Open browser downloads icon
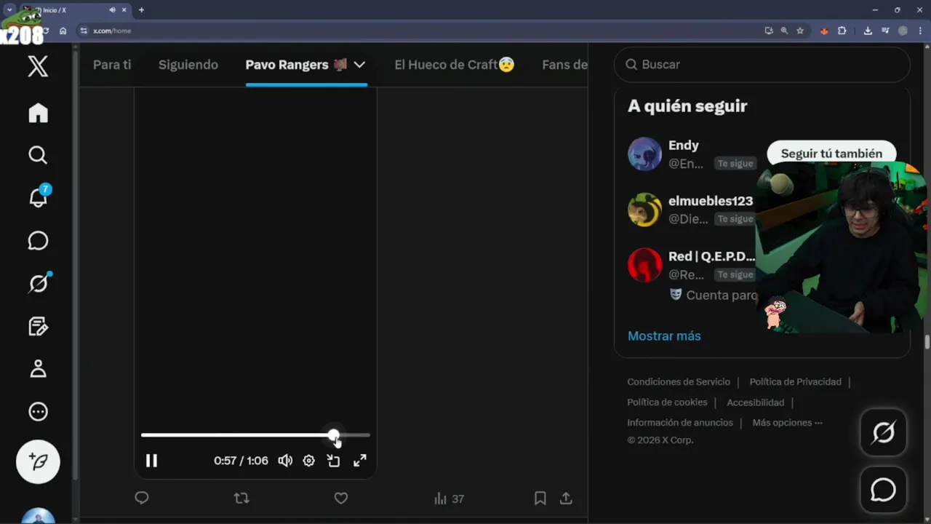 [868, 31]
